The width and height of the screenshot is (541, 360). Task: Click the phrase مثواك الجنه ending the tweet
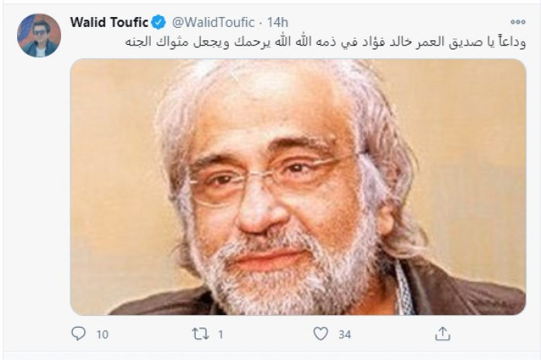(x=157, y=42)
